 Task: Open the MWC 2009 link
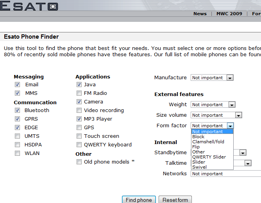coord(229,14)
